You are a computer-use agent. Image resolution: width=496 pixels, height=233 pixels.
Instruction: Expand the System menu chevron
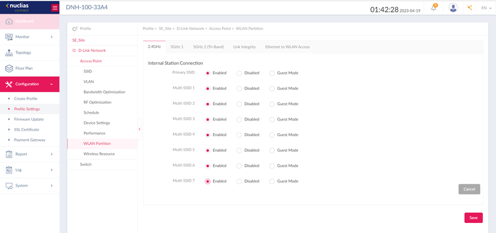coord(51,186)
